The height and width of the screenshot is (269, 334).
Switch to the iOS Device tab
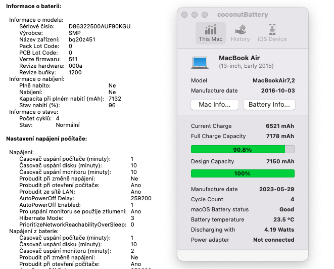[272, 33]
